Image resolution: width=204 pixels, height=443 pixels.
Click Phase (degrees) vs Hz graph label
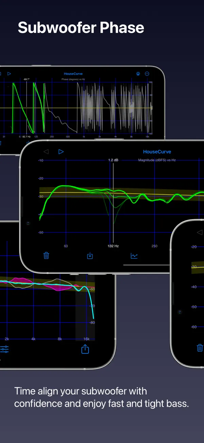point(73,79)
